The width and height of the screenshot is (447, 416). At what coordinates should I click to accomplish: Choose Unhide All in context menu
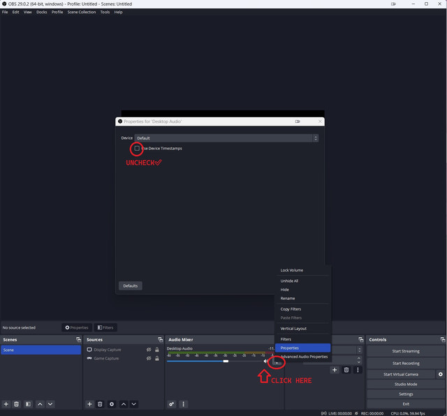302,281
